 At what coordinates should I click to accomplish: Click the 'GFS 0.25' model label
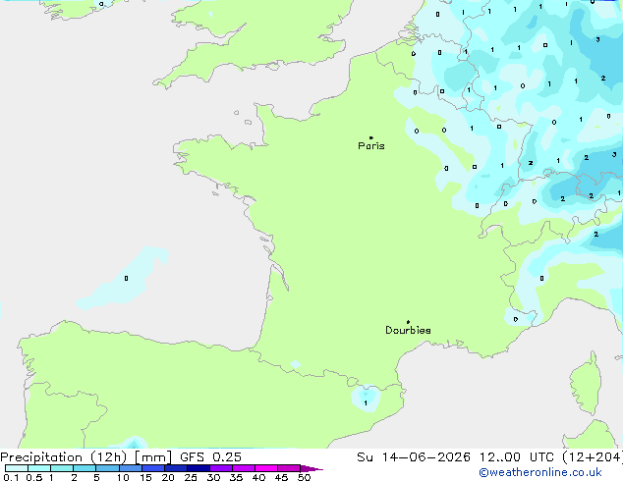pos(210,457)
